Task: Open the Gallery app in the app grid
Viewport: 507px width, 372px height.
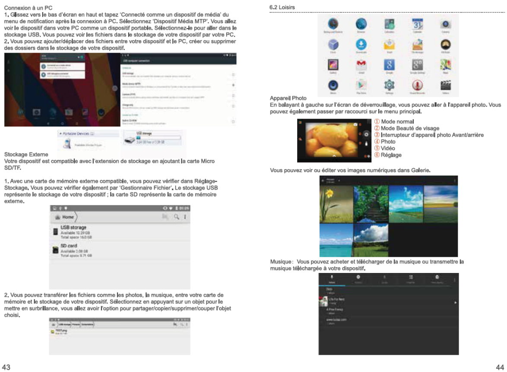Action: [x=333, y=65]
